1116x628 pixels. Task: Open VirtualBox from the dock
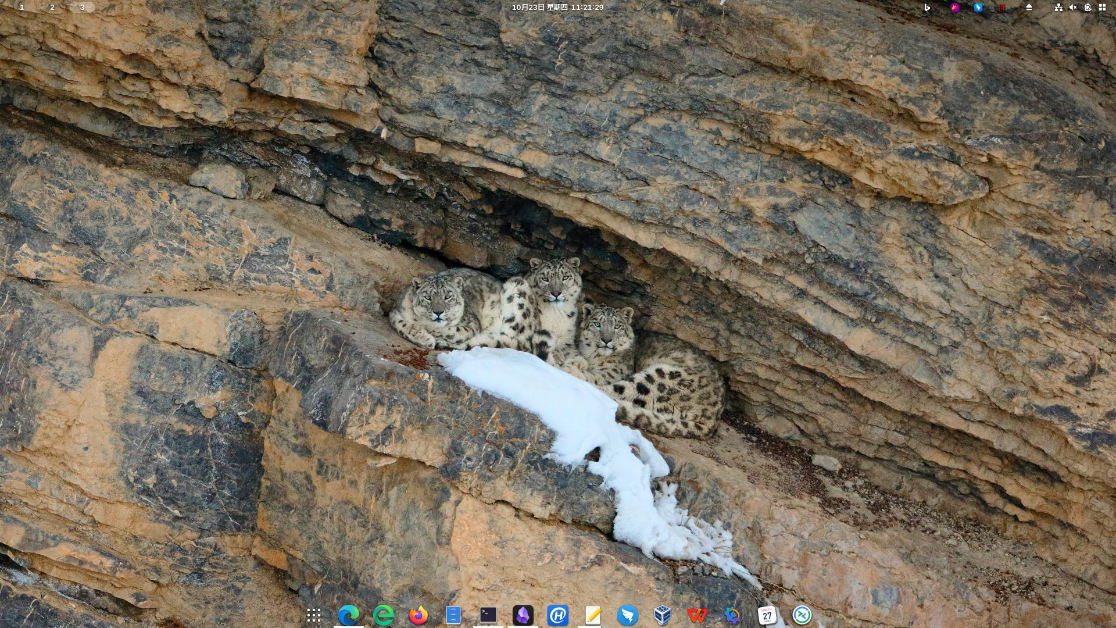(663, 615)
